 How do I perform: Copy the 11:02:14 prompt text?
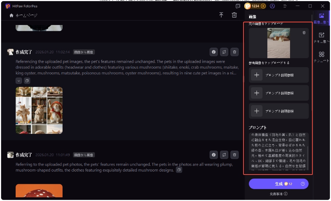(27, 81)
